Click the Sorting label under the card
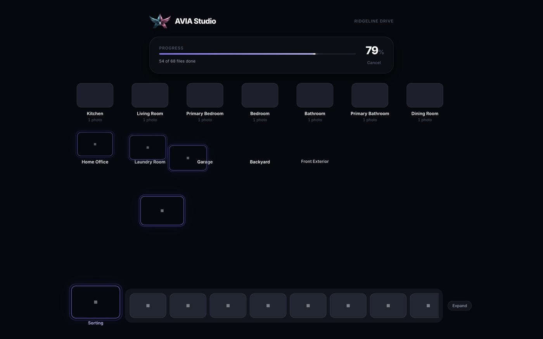Image resolution: width=543 pixels, height=339 pixels. click(x=96, y=323)
